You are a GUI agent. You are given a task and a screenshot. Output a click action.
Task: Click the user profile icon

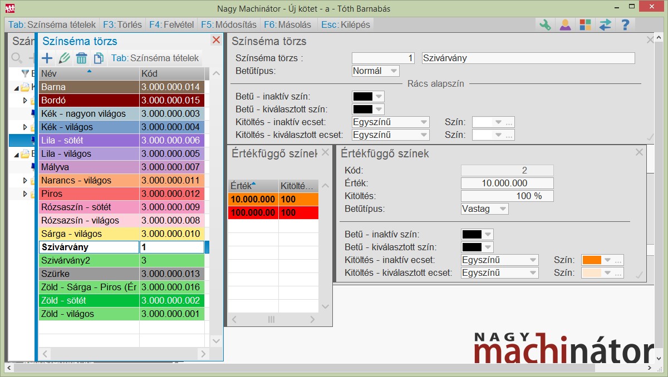[x=565, y=24]
